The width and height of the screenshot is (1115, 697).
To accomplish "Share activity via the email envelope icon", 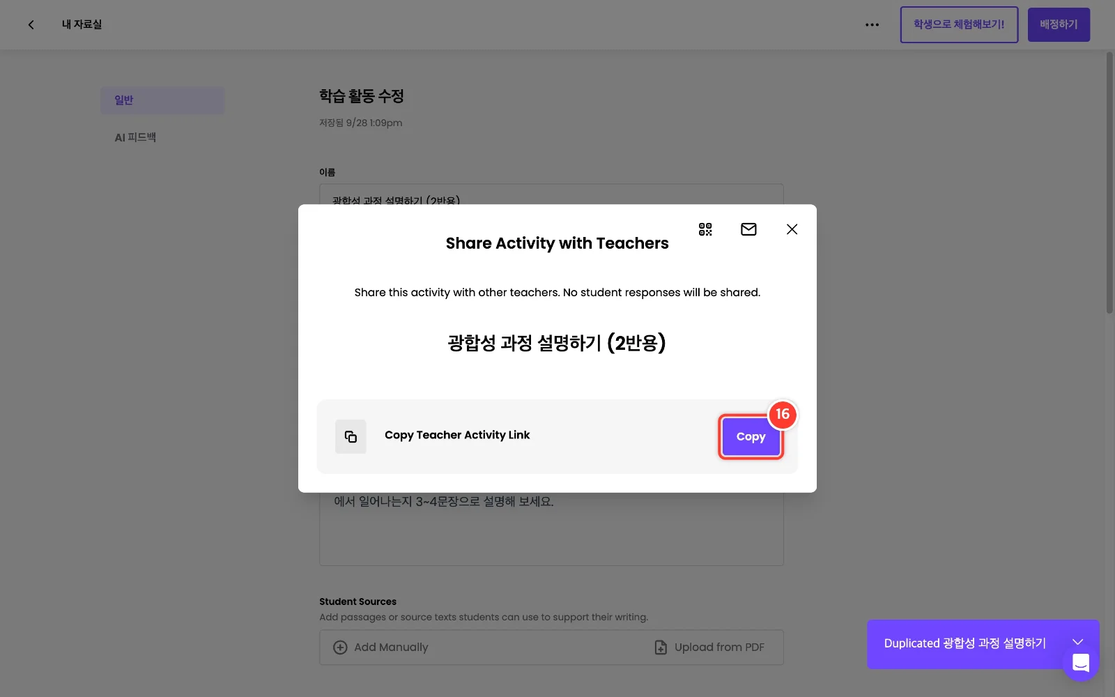I will pyautogui.click(x=748, y=229).
